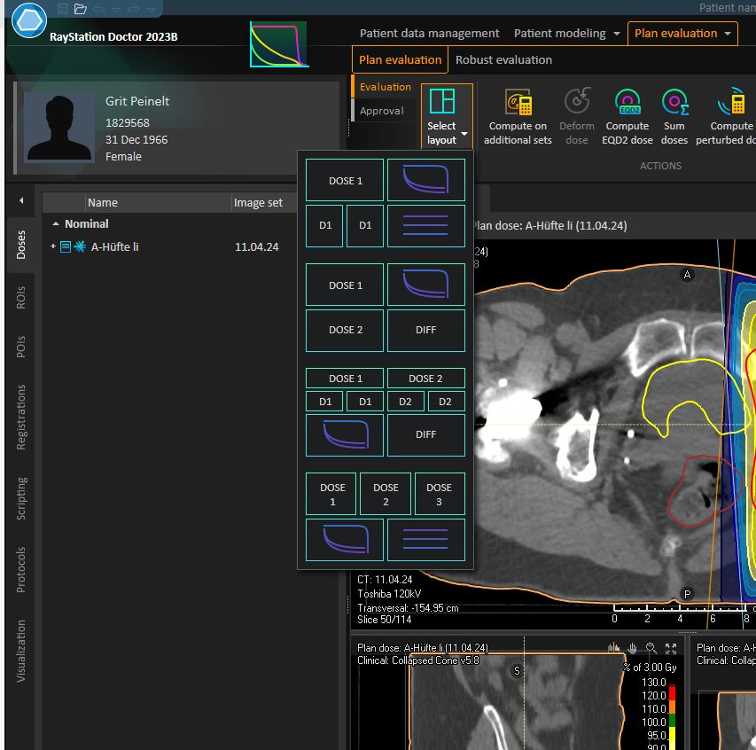
Task: Open the Undo history dropdown arrow
Action: point(116,10)
